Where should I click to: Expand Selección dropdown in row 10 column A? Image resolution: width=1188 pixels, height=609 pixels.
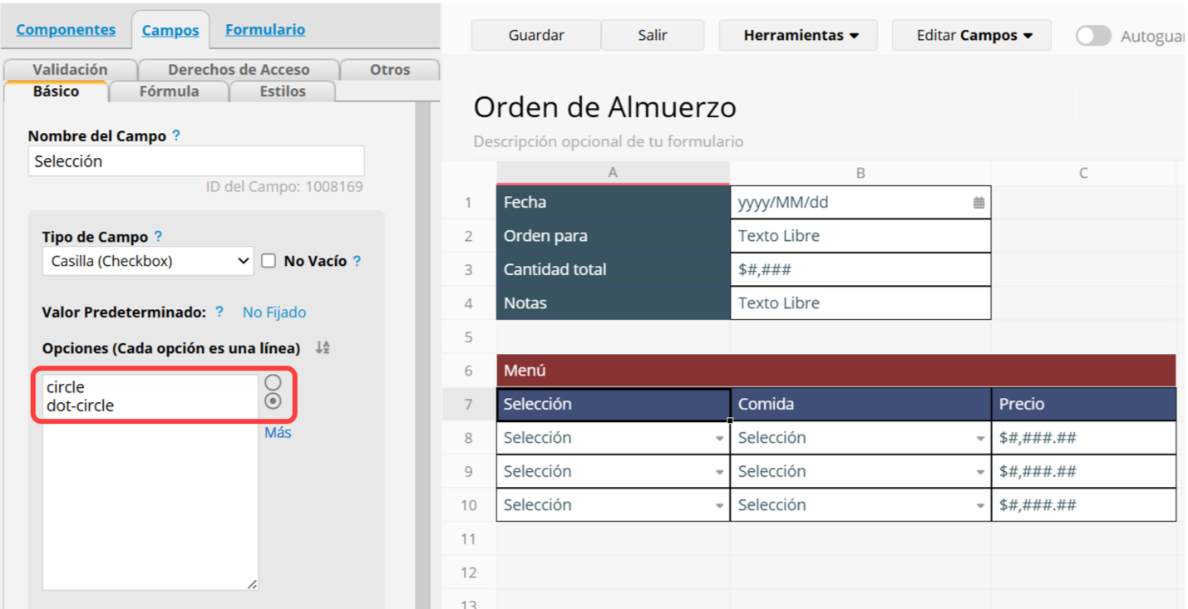719,506
